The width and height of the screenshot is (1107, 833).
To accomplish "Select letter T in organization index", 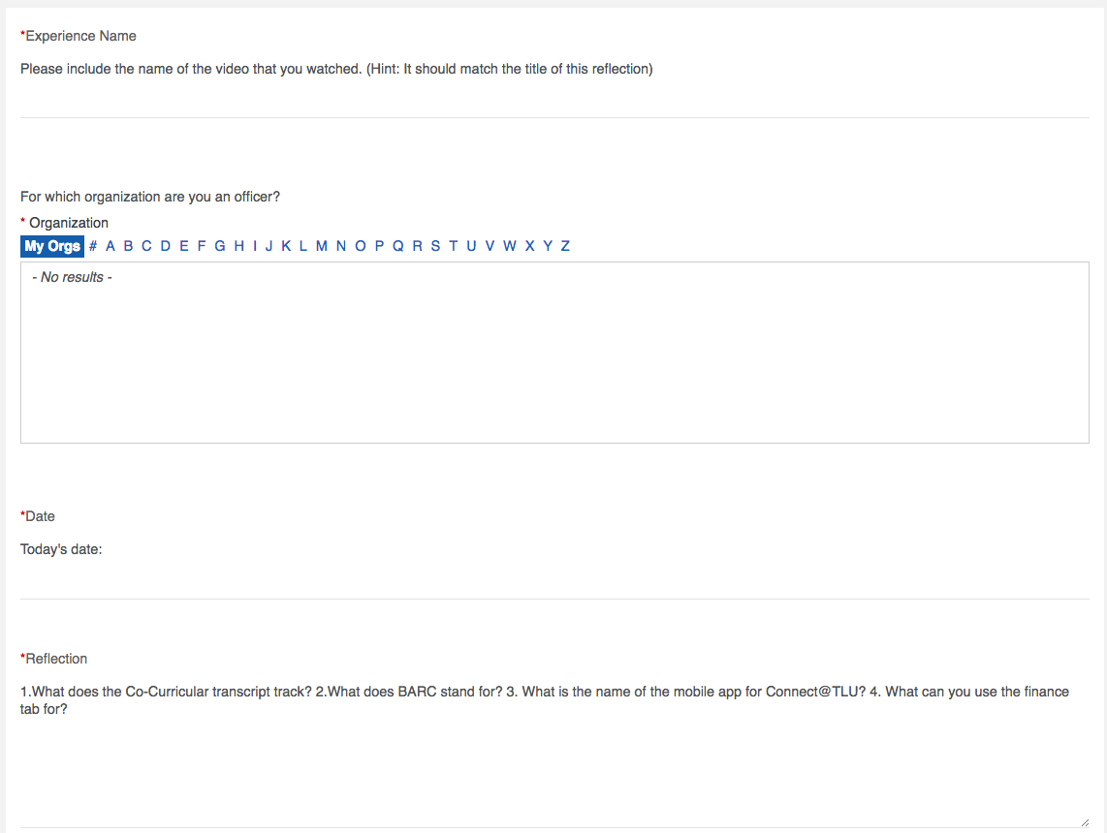I will [x=454, y=246].
